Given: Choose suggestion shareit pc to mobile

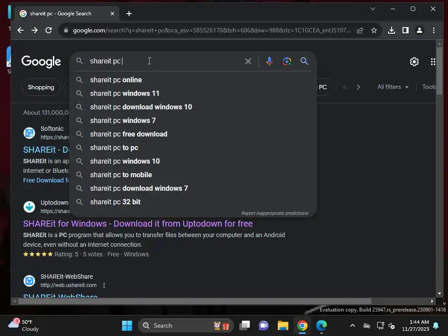Looking at the screenshot, I should click(193, 175).
